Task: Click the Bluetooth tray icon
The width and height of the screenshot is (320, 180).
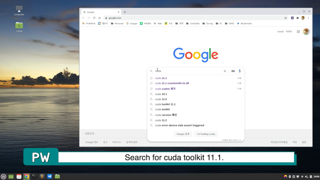Action: (x=290, y=176)
